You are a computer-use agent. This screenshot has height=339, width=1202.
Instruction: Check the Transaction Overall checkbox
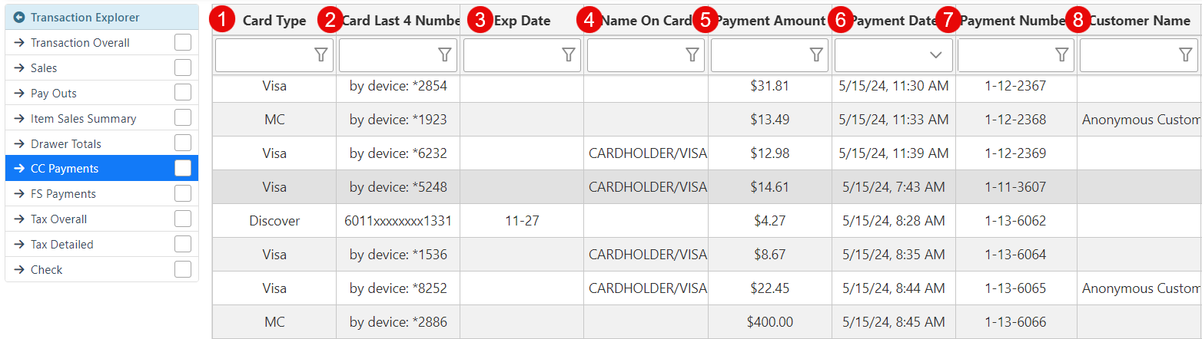point(182,43)
